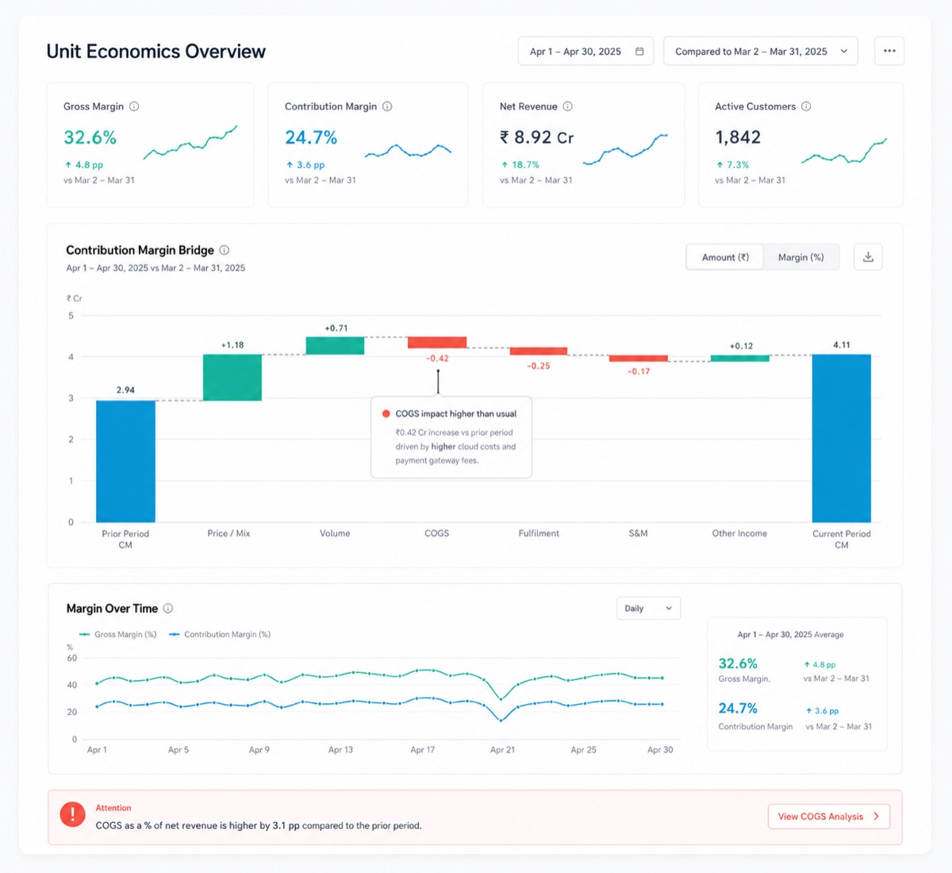The image size is (952, 873).
Task: Expand the Compared to Mar 2 – Mar 31 dropdown
Action: (x=760, y=52)
